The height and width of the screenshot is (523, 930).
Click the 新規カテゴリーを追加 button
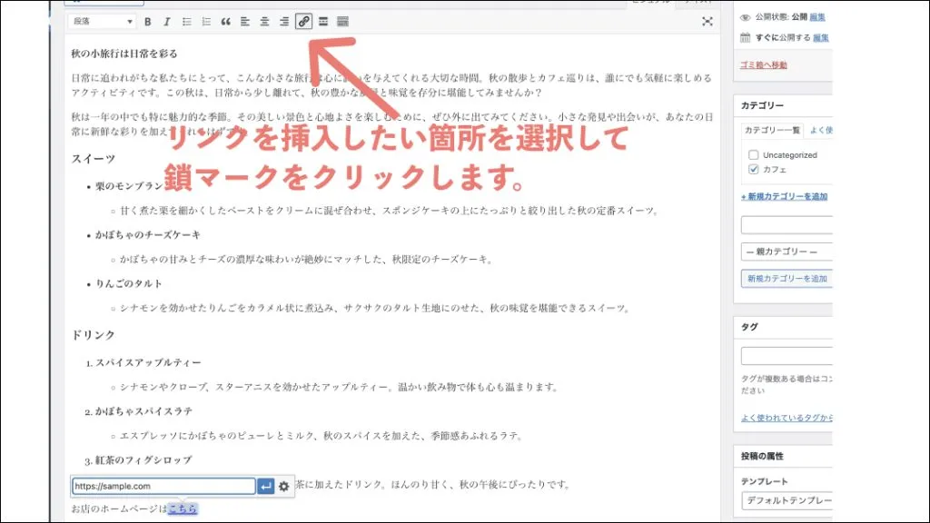pyautogui.click(x=787, y=279)
